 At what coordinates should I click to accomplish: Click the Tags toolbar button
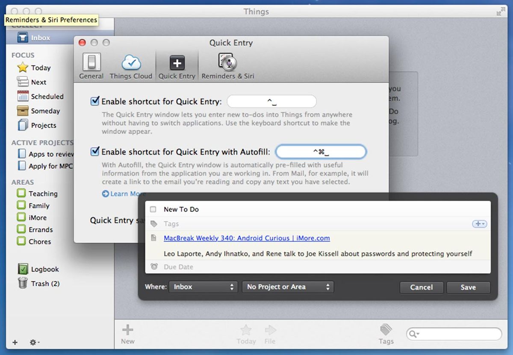[386, 334]
